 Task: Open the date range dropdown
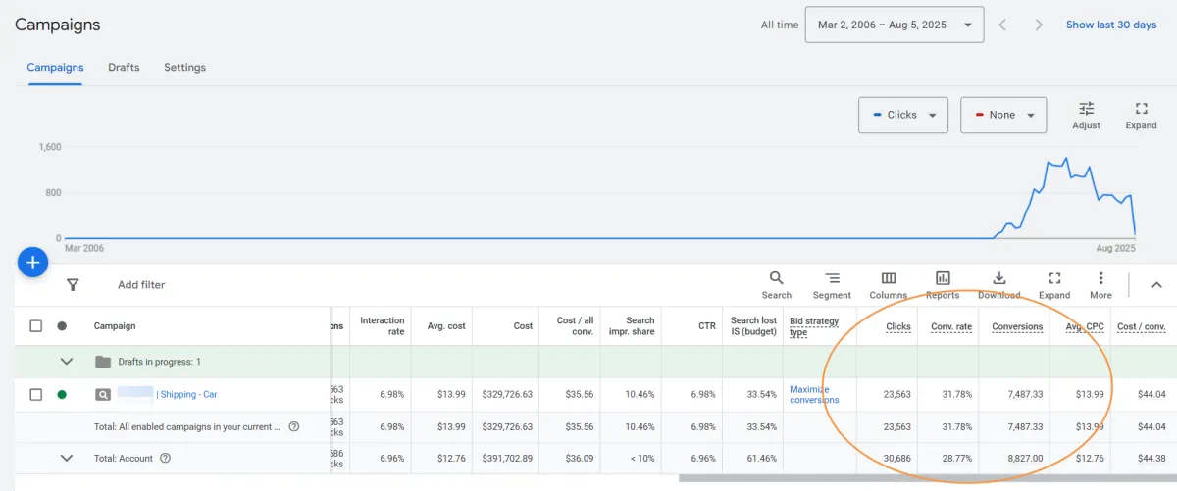894,25
